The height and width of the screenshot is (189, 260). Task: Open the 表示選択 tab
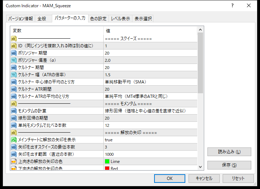[143, 19]
